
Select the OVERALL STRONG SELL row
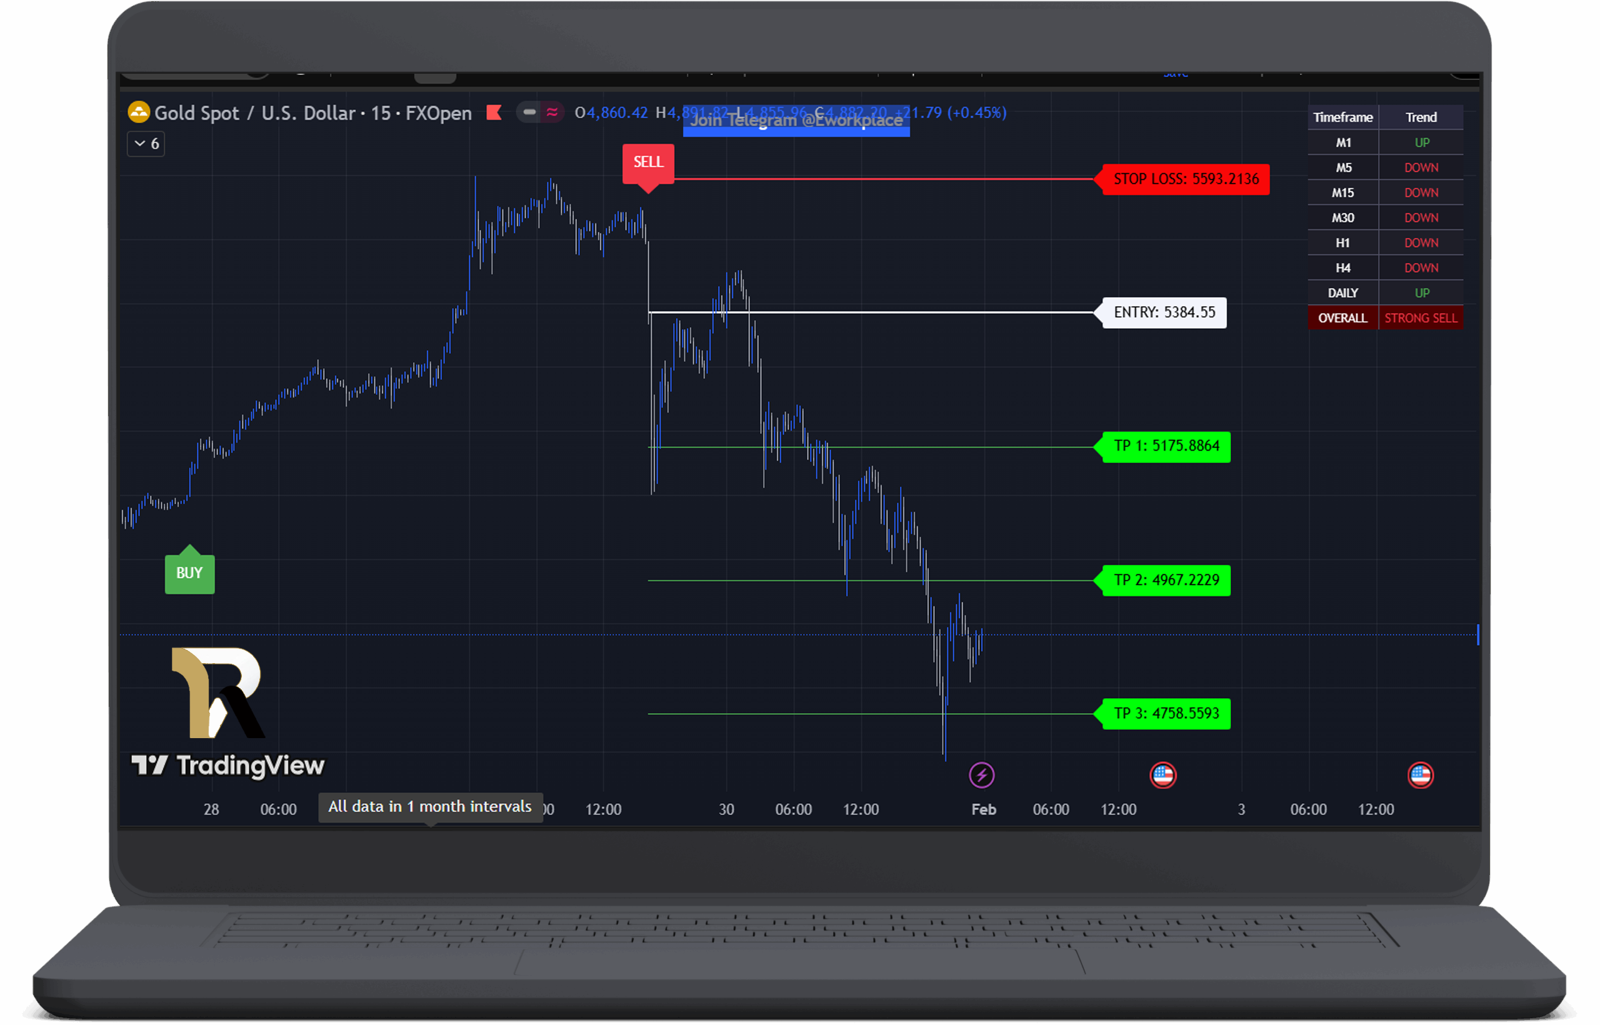click(1385, 317)
